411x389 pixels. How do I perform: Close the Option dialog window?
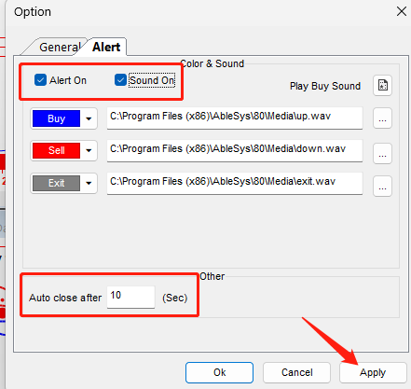402,11
